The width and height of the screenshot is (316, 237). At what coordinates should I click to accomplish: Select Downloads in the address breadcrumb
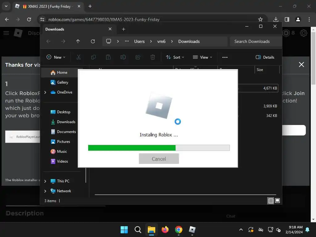coord(189,41)
